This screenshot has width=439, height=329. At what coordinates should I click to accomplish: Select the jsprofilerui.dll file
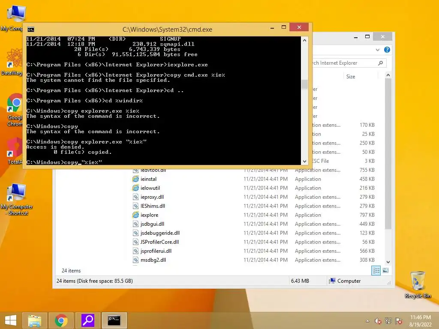pyautogui.click(x=156, y=251)
